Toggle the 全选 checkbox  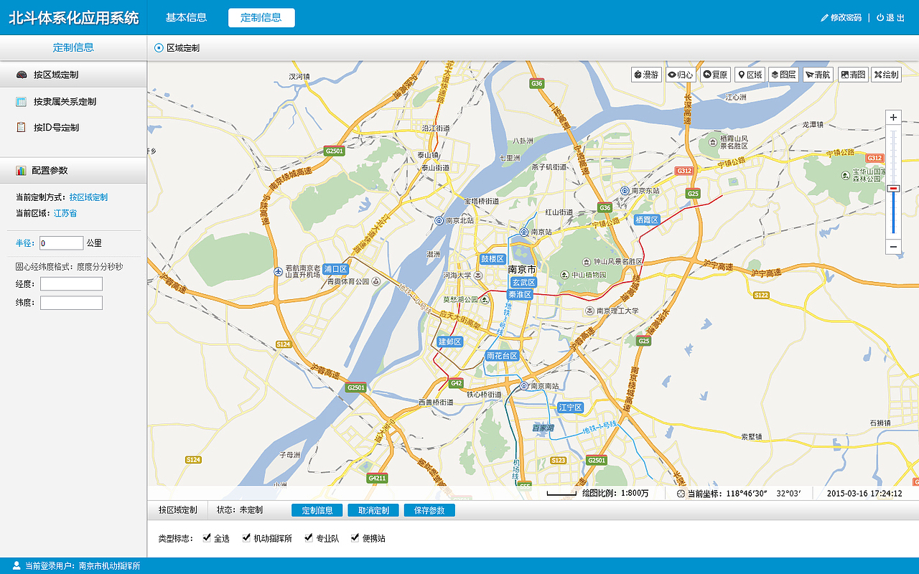click(x=207, y=537)
